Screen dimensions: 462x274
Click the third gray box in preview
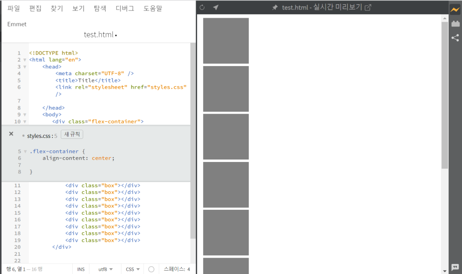click(226, 137)
